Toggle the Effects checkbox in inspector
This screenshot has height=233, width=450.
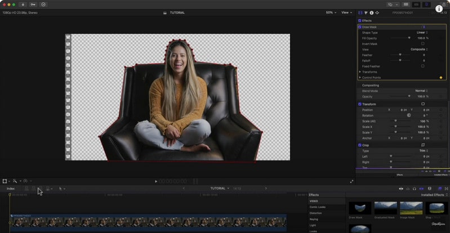[359, 21]
